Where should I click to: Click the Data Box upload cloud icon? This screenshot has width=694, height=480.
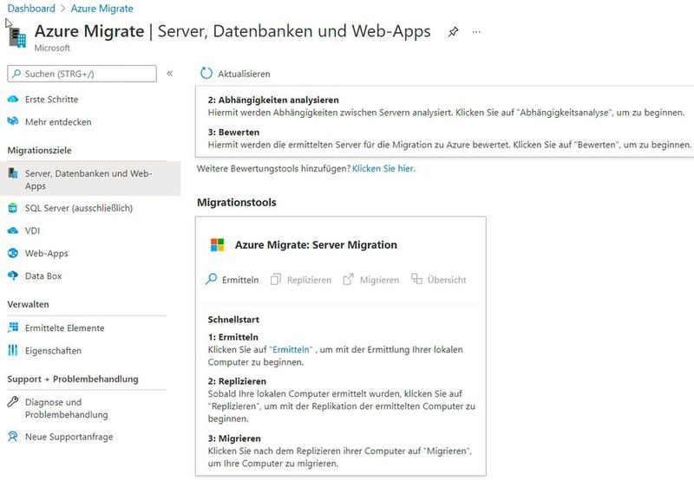tap(13, 276)
